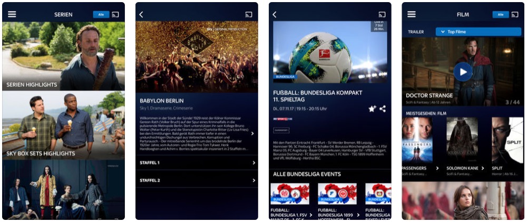Tap cast icon on Babylon Berlin page
The height and width of the screenshot is (222, 527).
249,14
